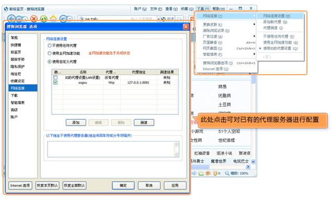
Task: Open the dropdown arrow next to the Forward button
Action: [25, 19]
